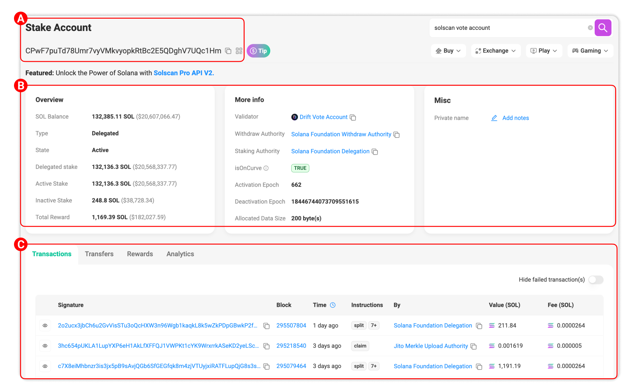This screenshot has width=632, height=391.
Task: Select the SOL Balance value 132,385.11 SOL
Action: tap(113, 116)
